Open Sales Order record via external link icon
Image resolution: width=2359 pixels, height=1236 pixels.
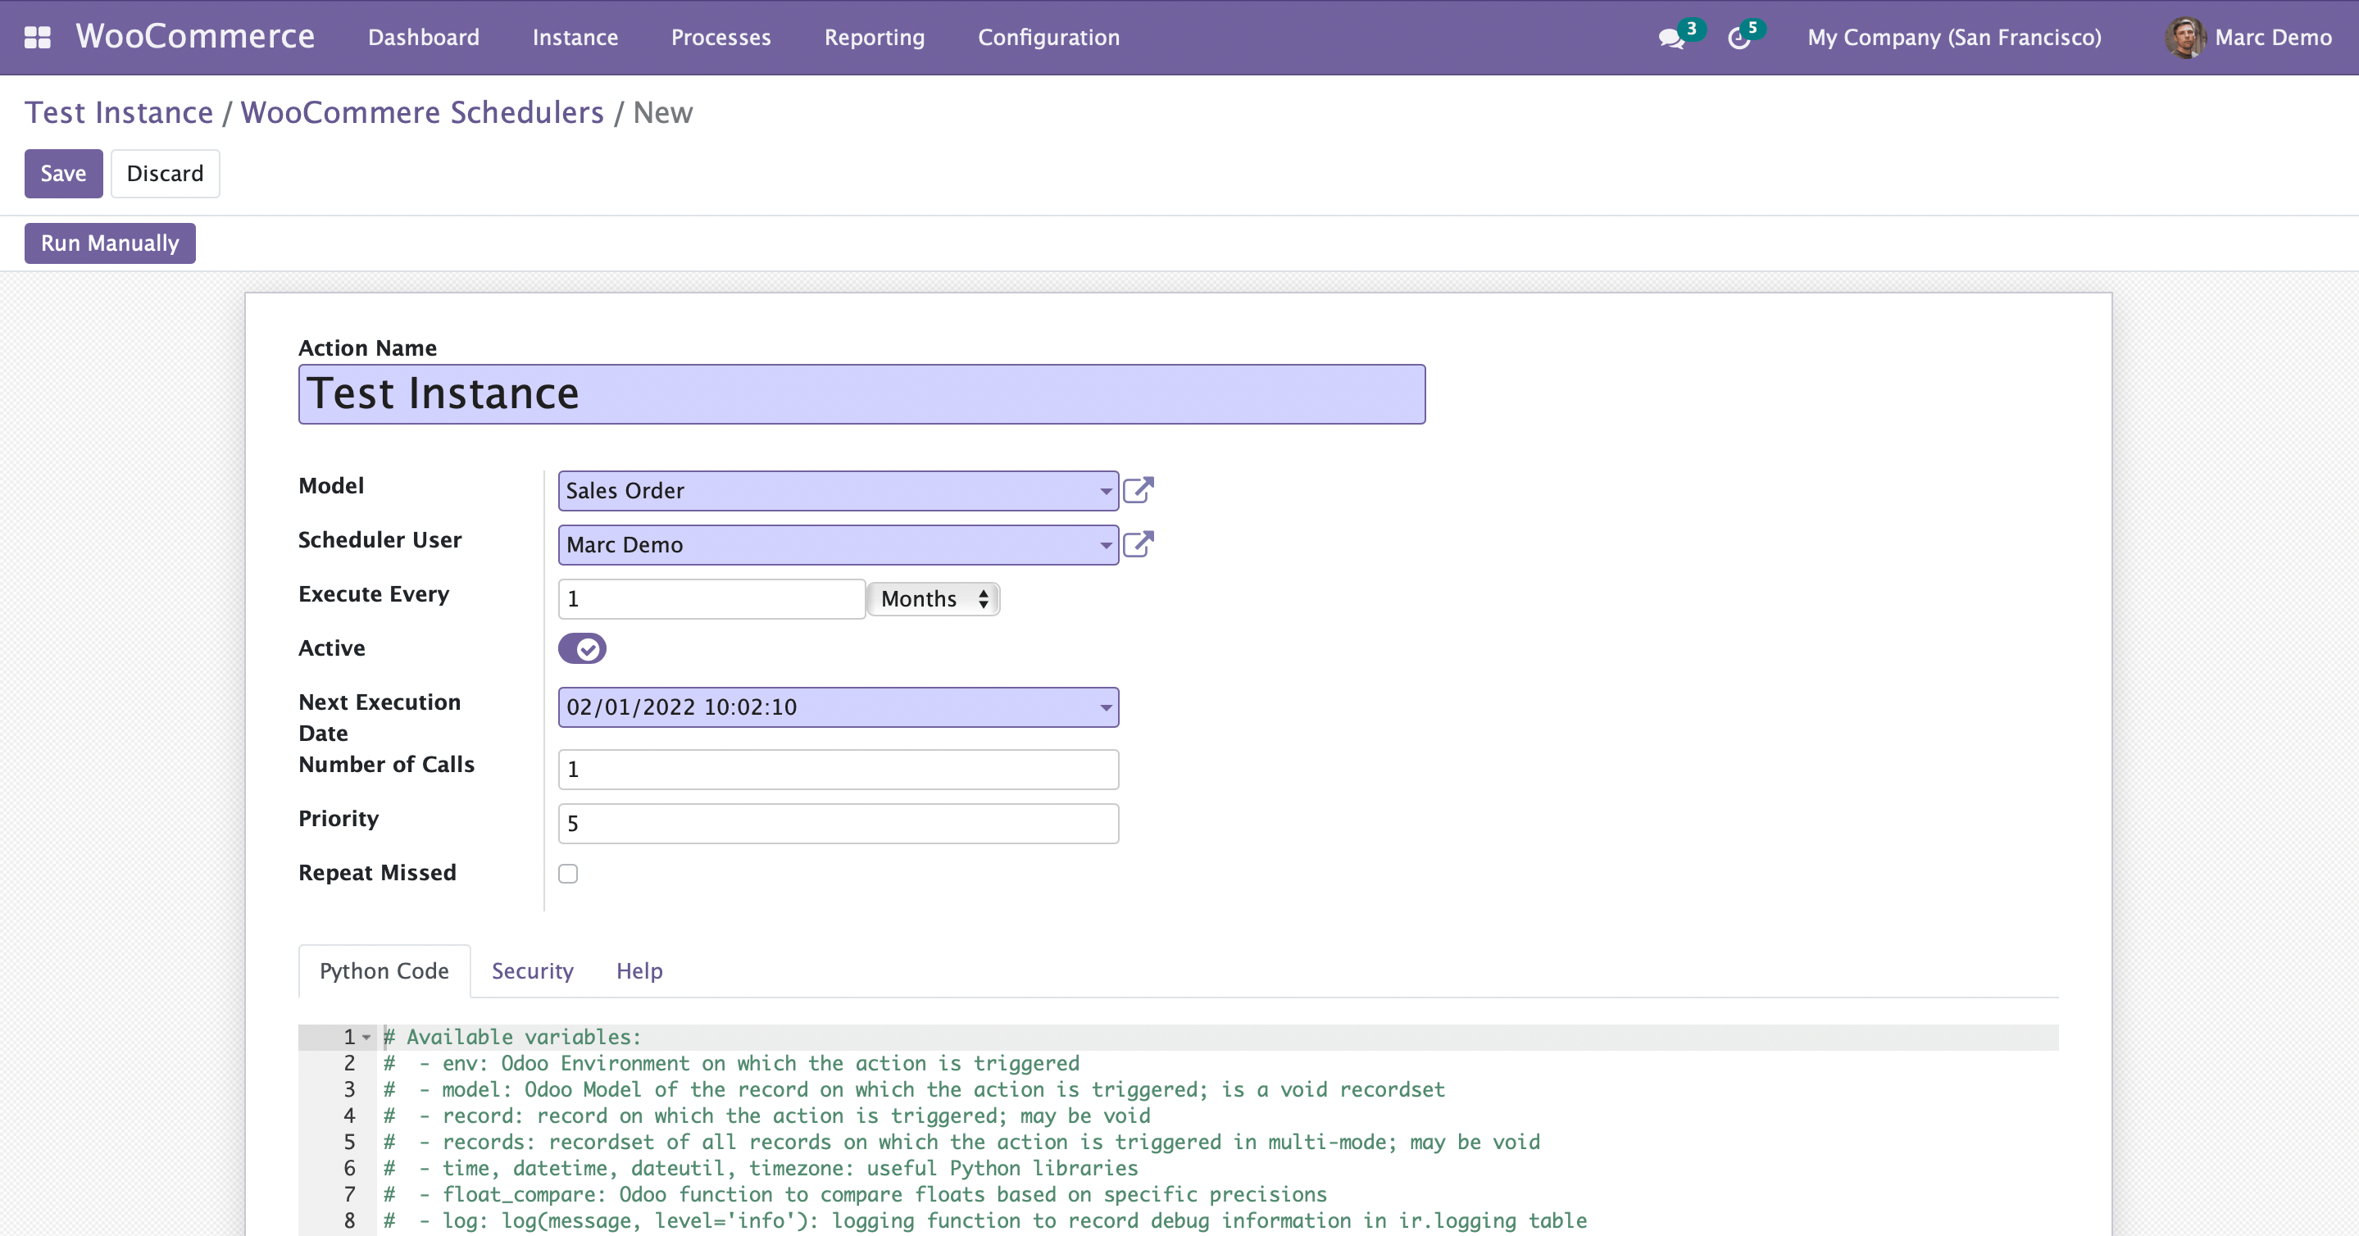pyautogui.click(x=1139, y=490)
